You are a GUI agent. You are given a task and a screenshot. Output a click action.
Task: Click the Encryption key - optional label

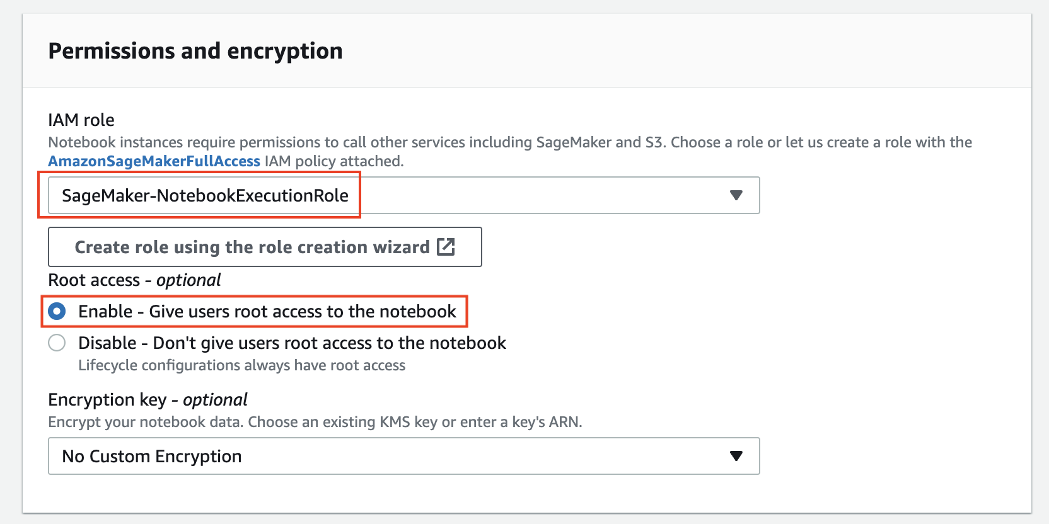pyautogui.click(x=148, y=399)
